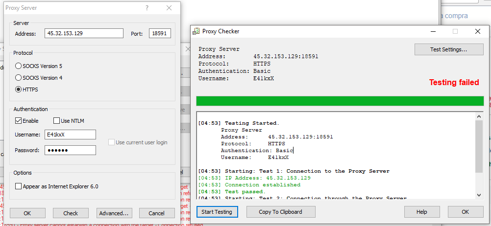The image size is (491, 226).
Task: Click the help question mark in Proxy Server dialog
Action: click(x=147, y=8)
